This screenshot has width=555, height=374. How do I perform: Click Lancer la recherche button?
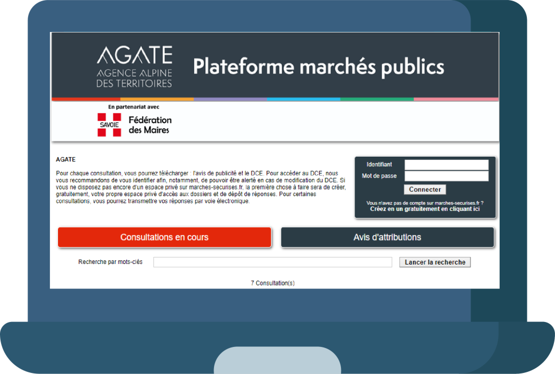point(435,262)
